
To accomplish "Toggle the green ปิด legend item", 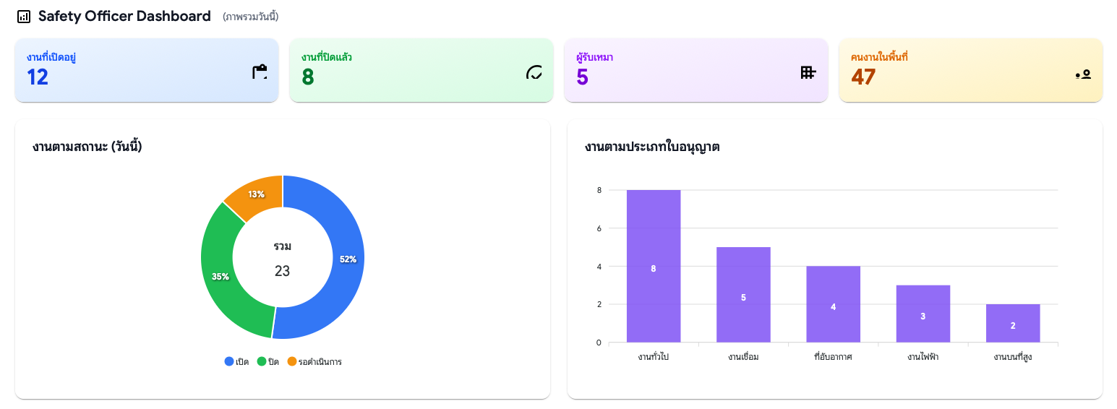I will click(x=268, y=361).
